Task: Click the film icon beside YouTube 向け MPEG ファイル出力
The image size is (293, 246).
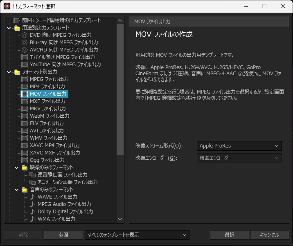Action: coord(25,65)
